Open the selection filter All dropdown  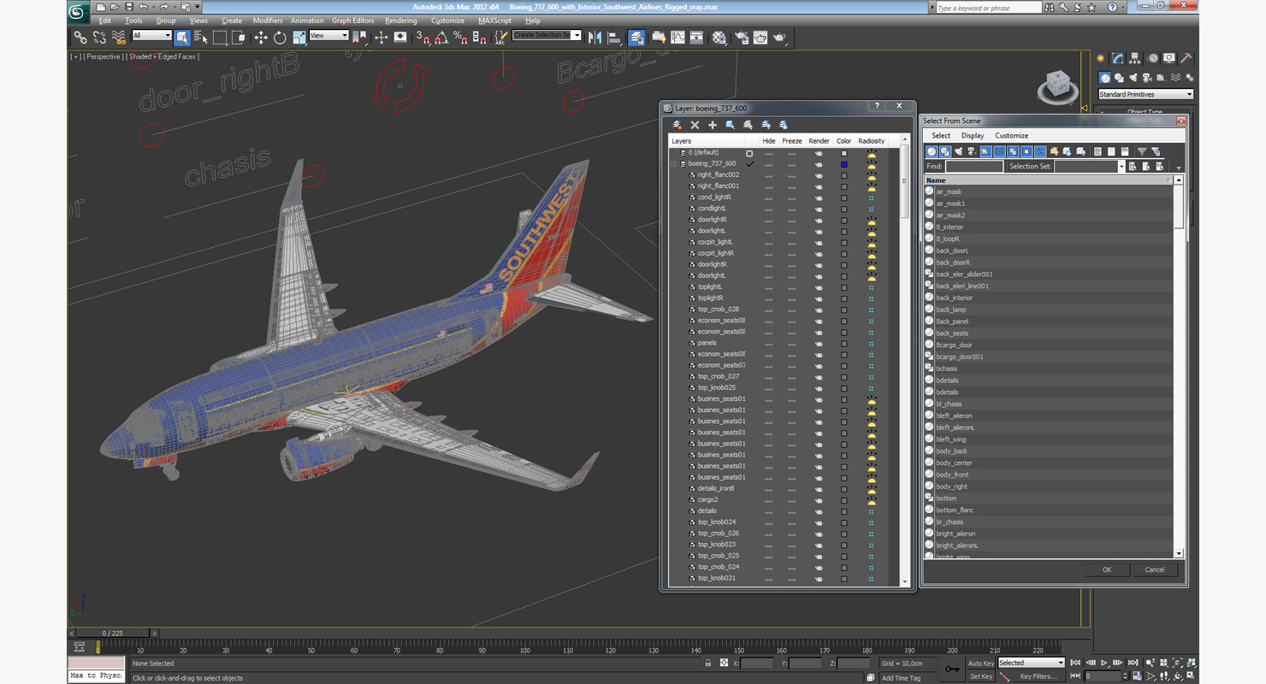pos(152,36)
